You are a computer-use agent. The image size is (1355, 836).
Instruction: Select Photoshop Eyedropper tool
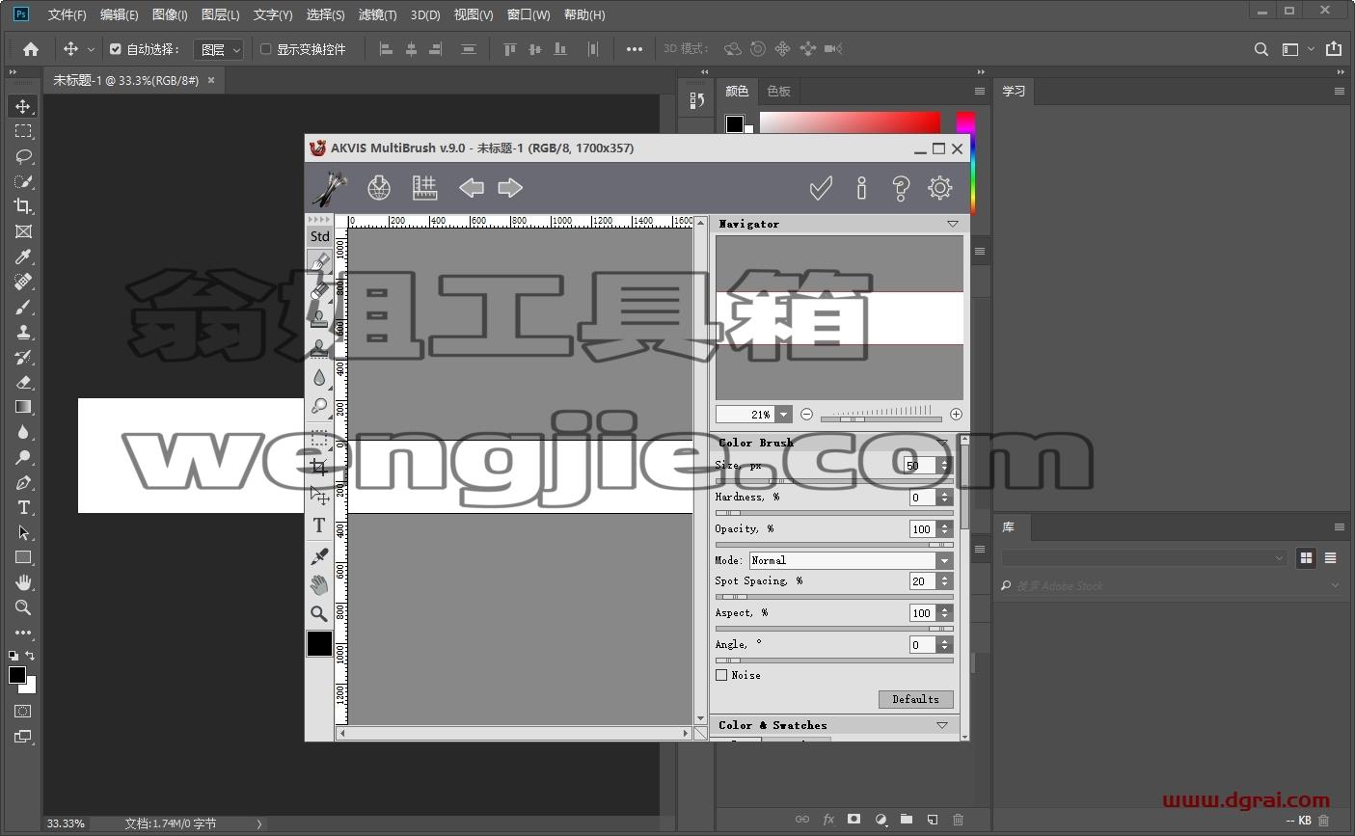point(23,256)
